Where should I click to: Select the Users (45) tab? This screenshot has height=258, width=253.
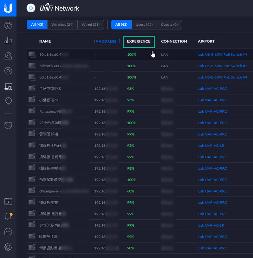click(x=144, y=25)
